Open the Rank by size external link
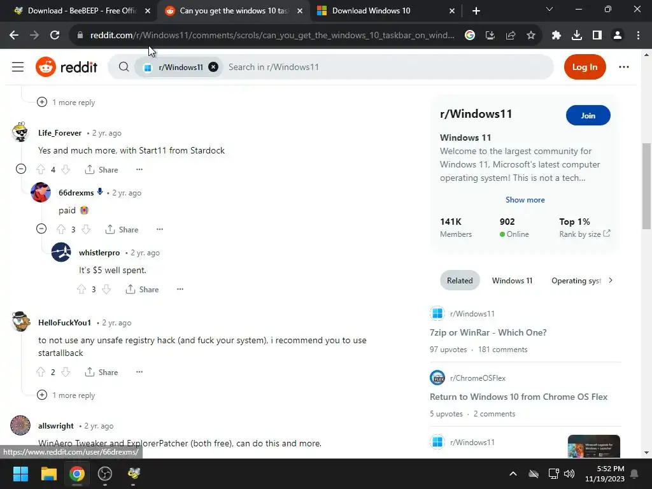 585,234
